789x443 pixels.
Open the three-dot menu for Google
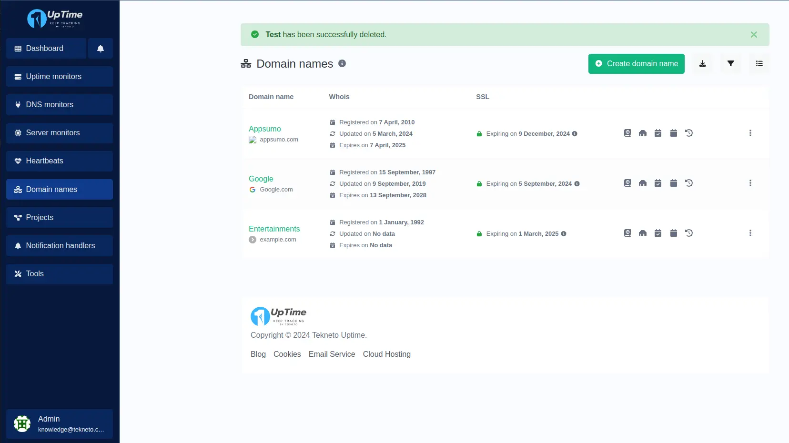(x=750, y=183)
